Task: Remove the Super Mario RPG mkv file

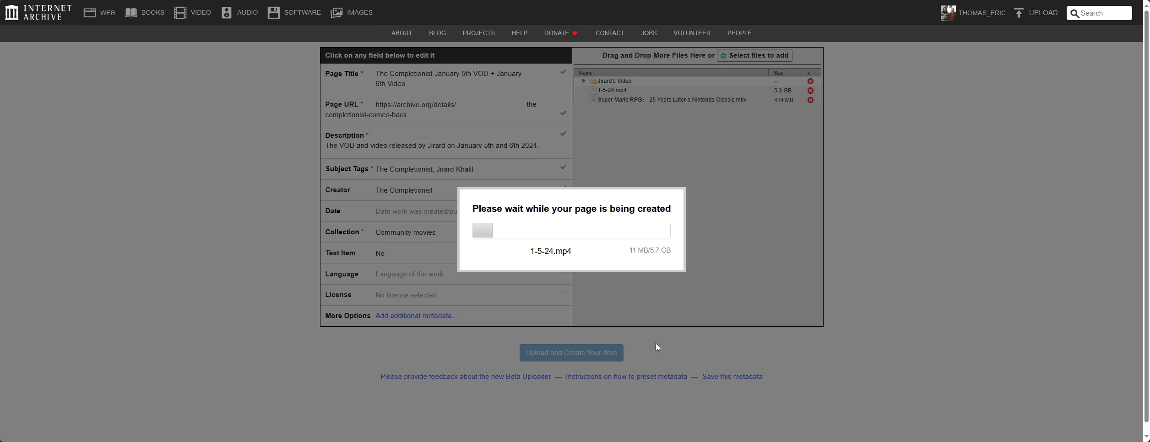Action: pos(810,100)
